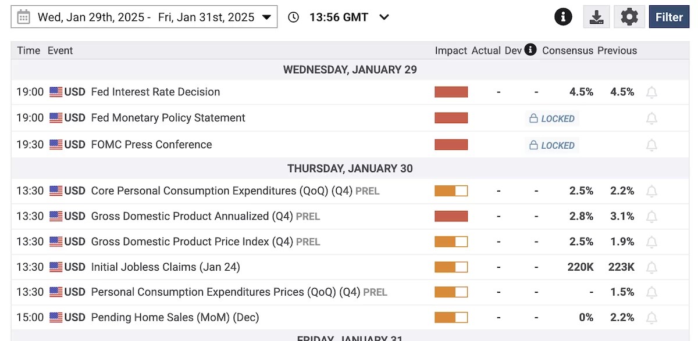Click the calendar icon in the date picker
Image resolution: width=698 pixels, height=341 pixels.
click(x=24, y=17)
